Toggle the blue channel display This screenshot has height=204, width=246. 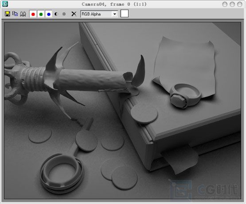(49, 14)
